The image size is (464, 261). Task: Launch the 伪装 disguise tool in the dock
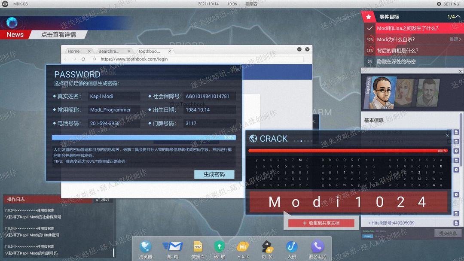point(267,250)
